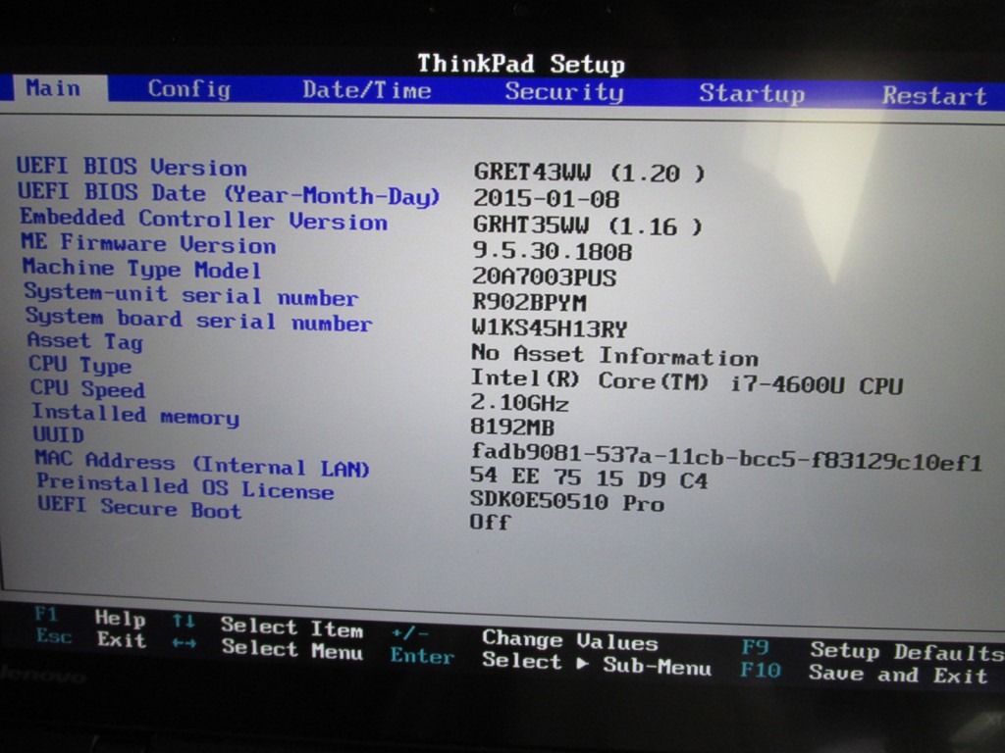
Task: Click the MAC Address value
Action: (x=589, y=479)
